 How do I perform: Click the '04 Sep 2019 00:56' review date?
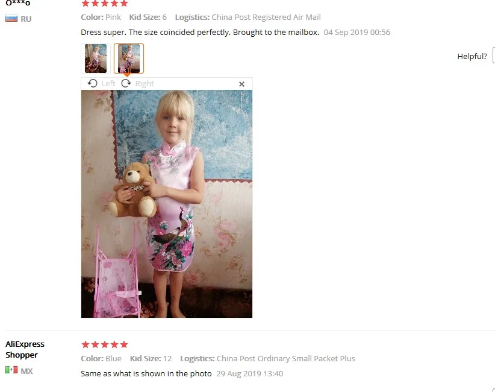click(356, 32)
